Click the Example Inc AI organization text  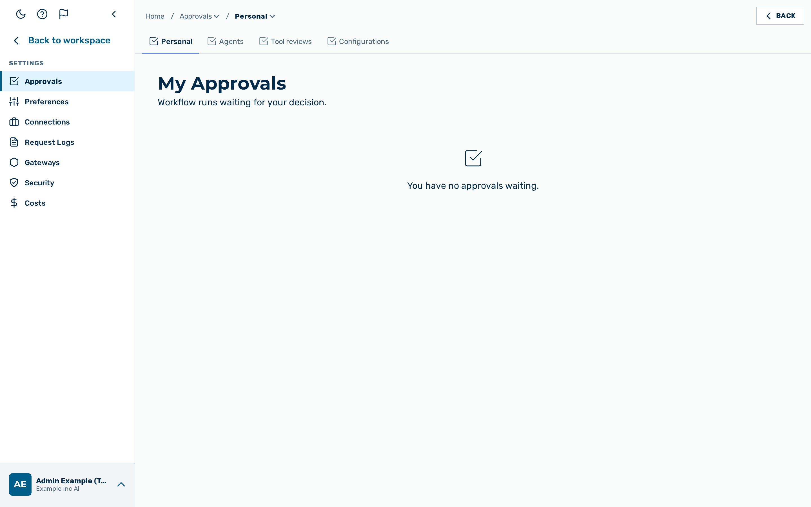pyautogui.click(x=58, y=489)
